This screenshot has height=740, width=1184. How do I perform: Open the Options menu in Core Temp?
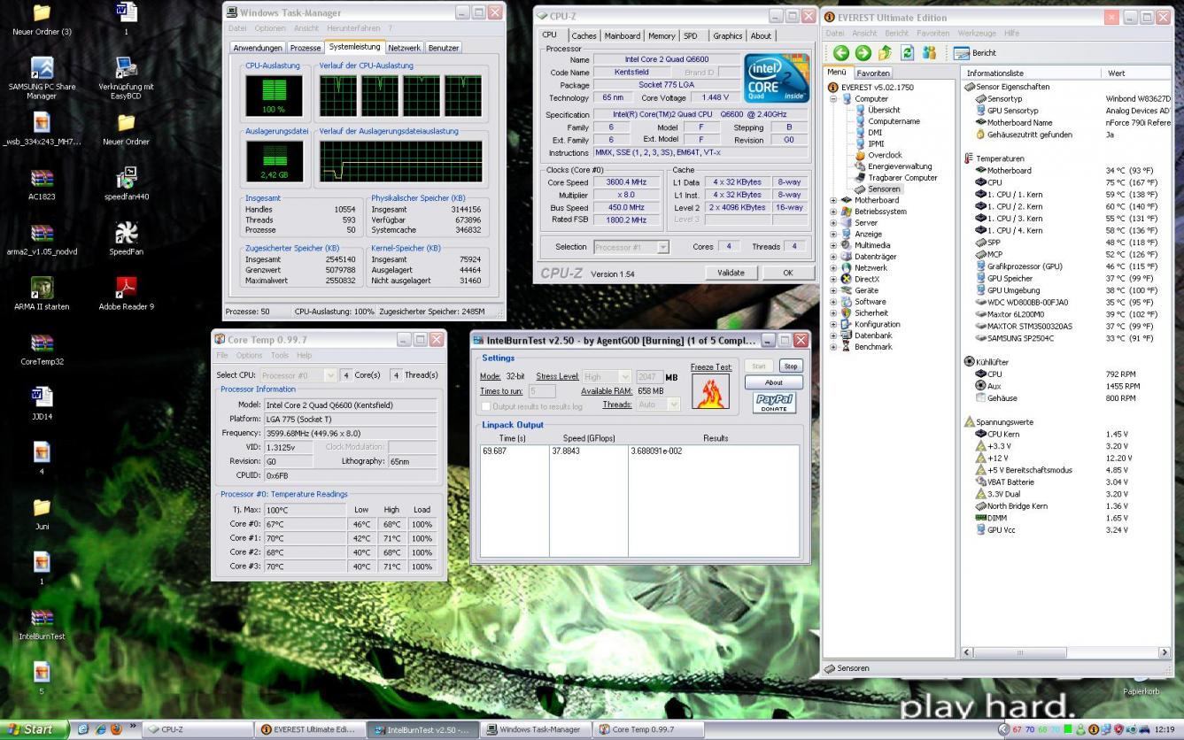(249, 356)
